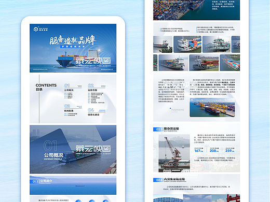
Task: Open contents entry 04 信息化建设
Action: [x=97, y=112]
